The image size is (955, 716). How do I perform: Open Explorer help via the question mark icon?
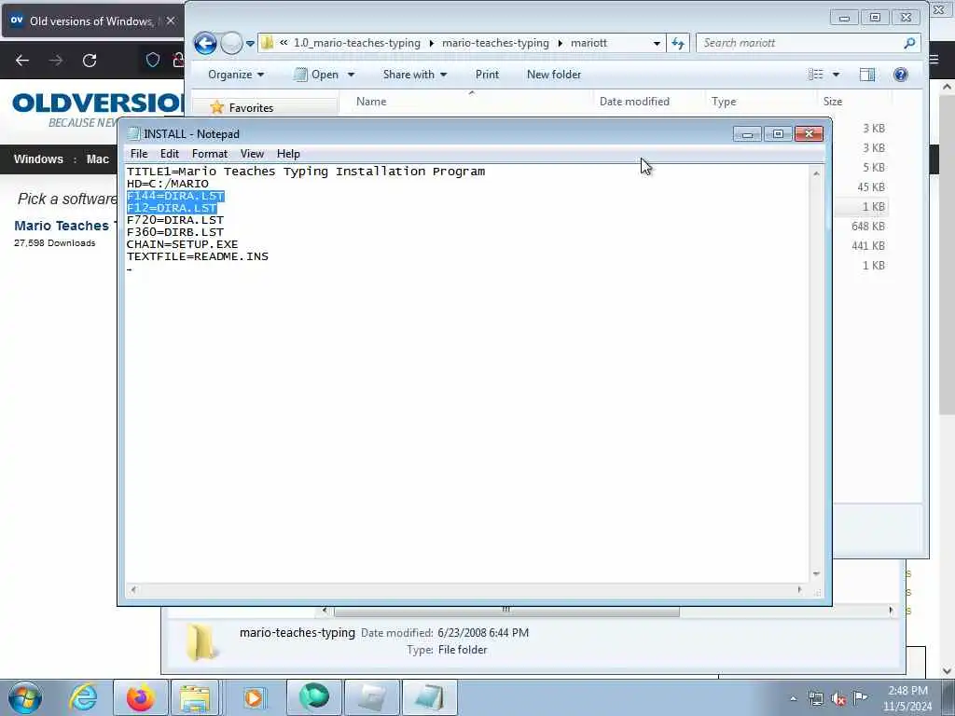(x=900, y=75)
